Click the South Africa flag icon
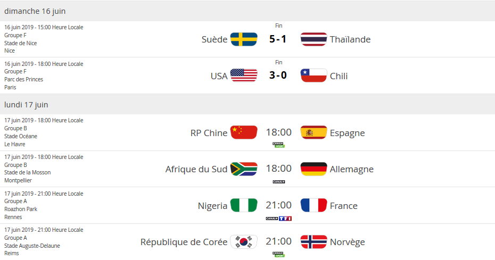Screen dimensions: 495x260 [244, 169]
